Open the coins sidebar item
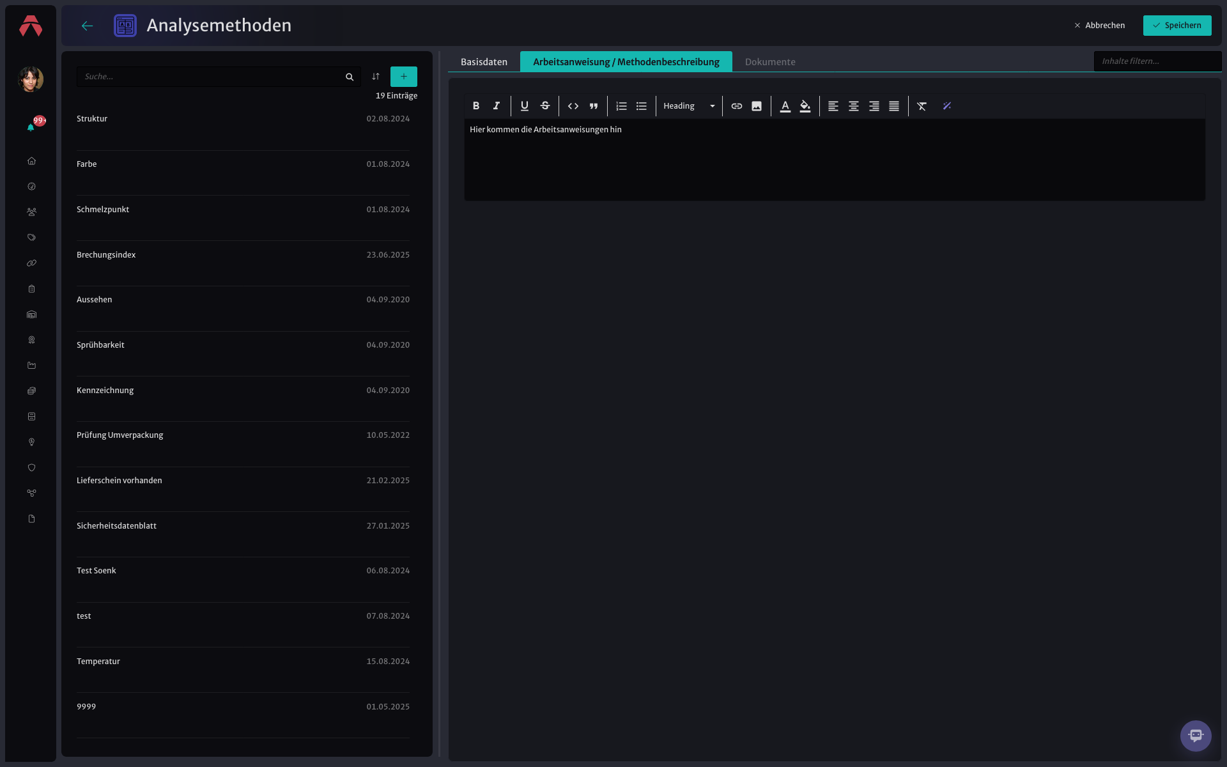Screen dimensions: 1227x767 31,391
